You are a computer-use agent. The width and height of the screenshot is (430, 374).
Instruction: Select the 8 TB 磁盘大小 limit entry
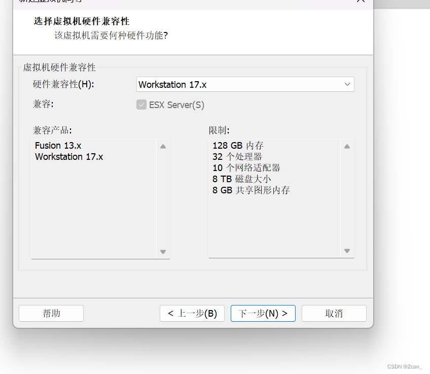pos(241,179)
